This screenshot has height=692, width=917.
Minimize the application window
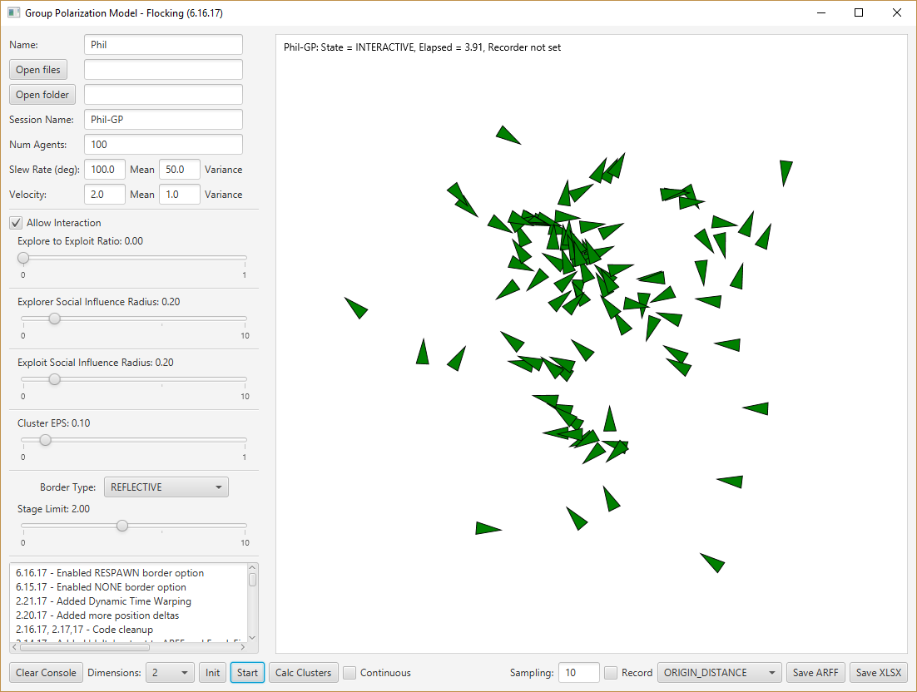pos(820,13)
